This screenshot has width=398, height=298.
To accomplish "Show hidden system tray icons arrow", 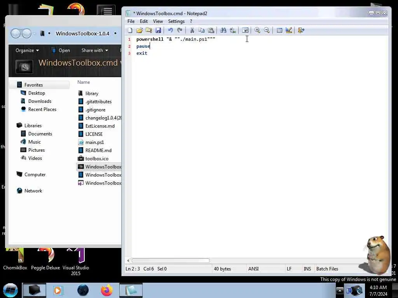I will pyautogui.click(x=340, y=290).
